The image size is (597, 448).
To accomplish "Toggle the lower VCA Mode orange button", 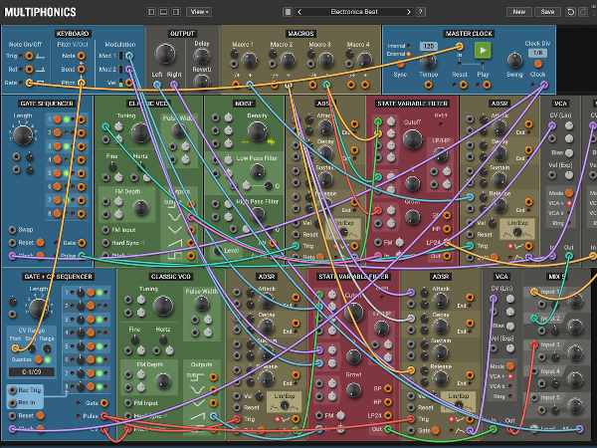I will [510, 365].
